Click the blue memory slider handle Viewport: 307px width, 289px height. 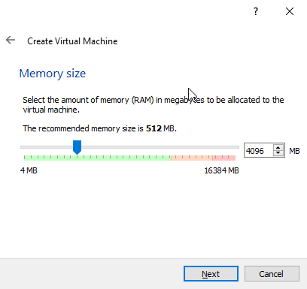[x=77, y=147]
